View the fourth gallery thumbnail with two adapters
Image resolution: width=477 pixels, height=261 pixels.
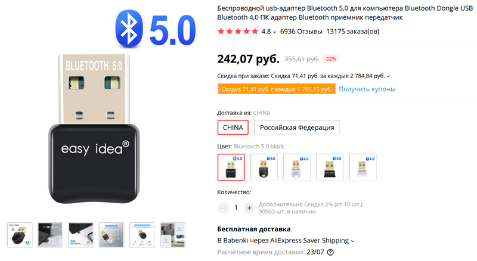(x=111, y=235)
